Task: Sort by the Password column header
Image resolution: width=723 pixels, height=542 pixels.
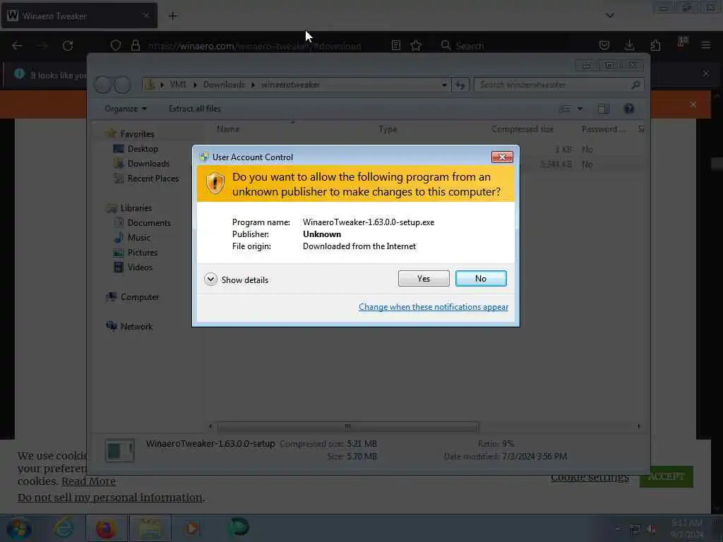Action: pyautogui.click(x=603, y=130)
